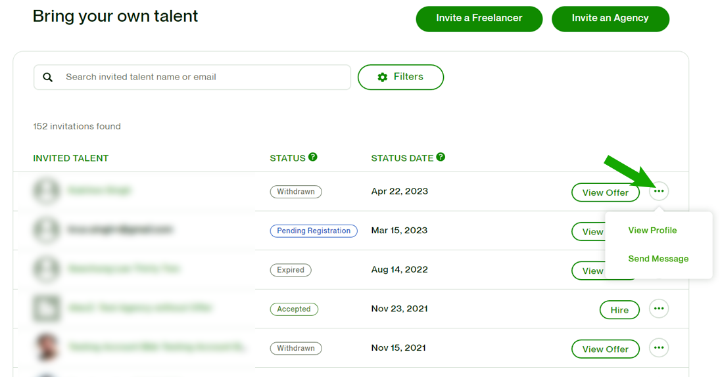This screenshot has height=377, width=720.
Task: Click the Invited Talent column header
Action: [71, 158]
